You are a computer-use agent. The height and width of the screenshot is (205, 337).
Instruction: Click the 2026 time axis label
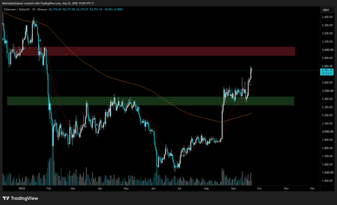[x=22, y=188]
